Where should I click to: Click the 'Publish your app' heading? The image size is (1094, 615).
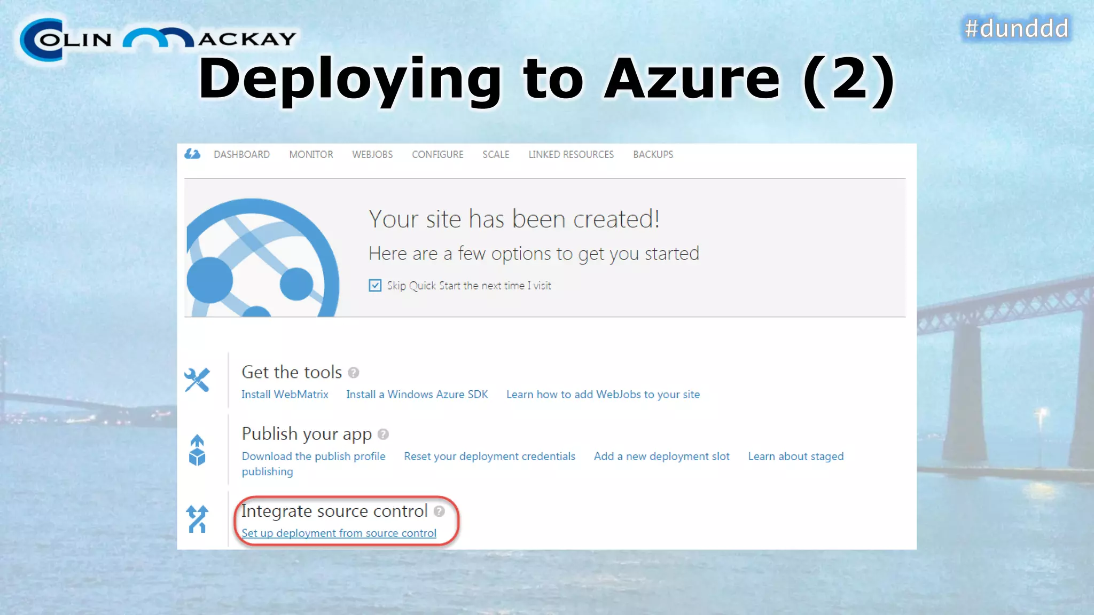[307, 435]
